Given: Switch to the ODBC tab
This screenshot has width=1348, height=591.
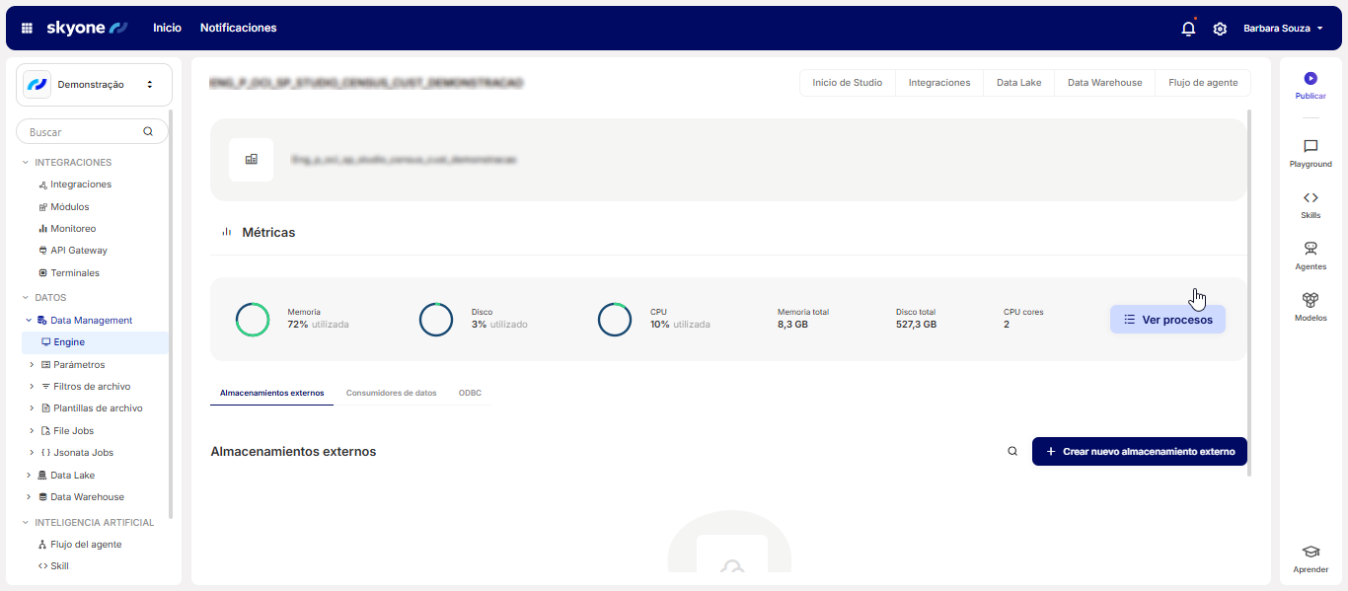Looking at the screenshot, I should click(x=470, y=393).
